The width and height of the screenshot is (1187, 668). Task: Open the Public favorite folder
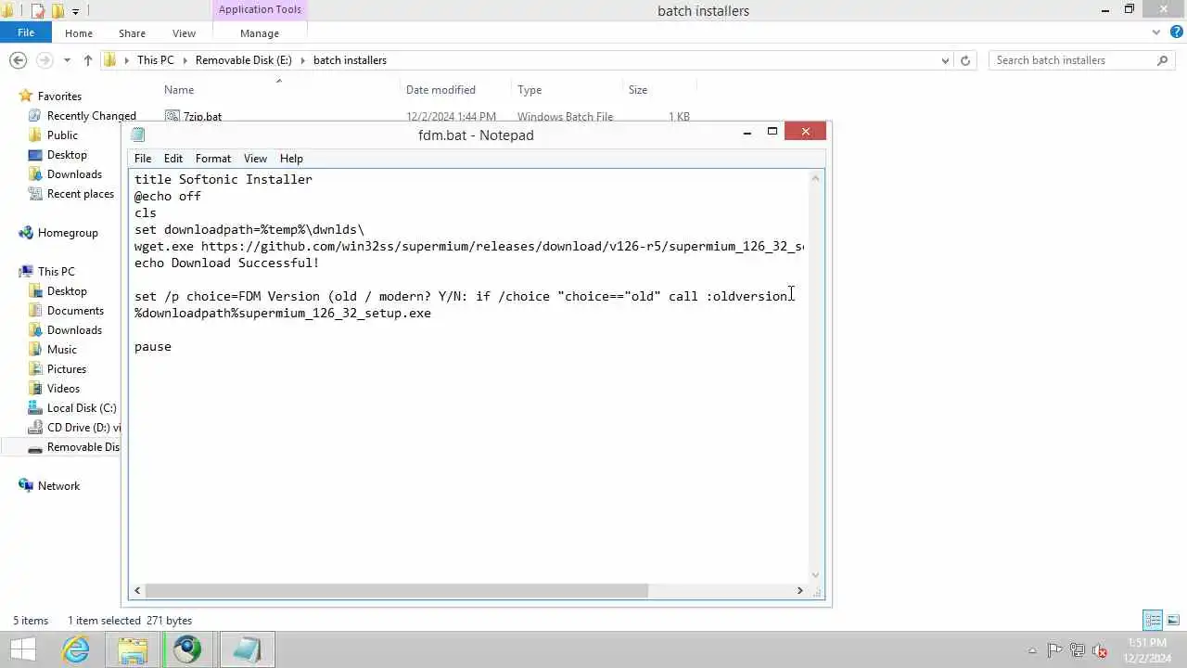(62, 135)
